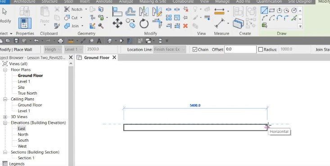Open the Properties palette button
The image size is (330, 166).
coord(25,23)
